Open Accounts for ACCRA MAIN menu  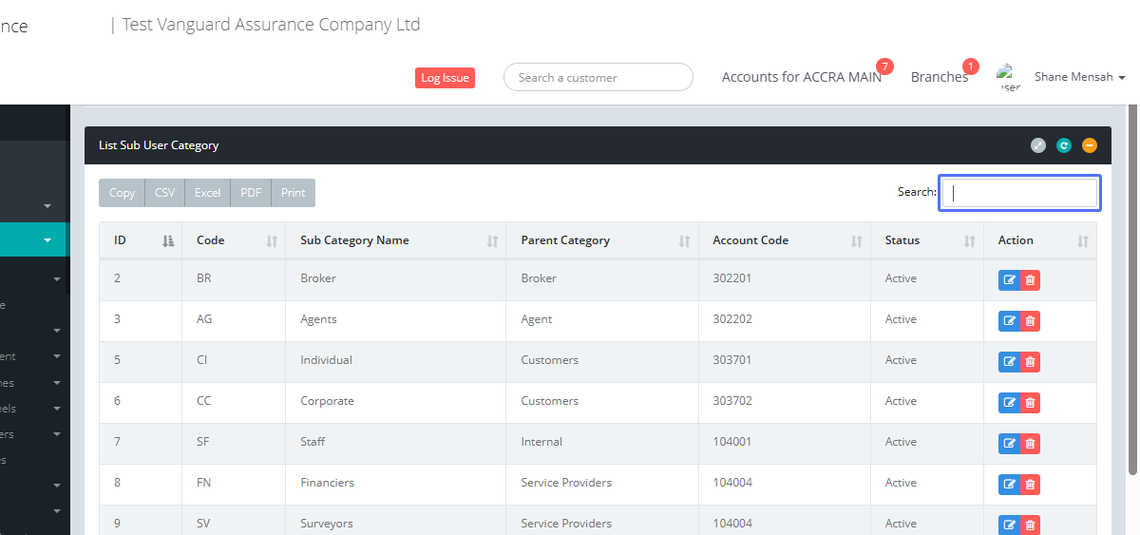click(801, 77)
